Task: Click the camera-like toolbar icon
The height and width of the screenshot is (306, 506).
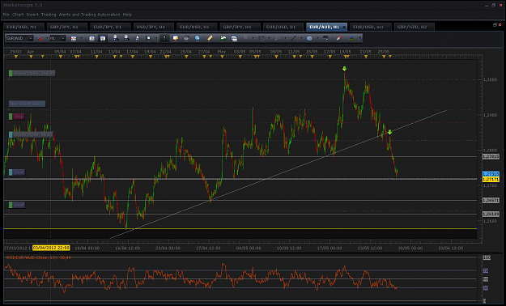Action: [x=148, y=38]
